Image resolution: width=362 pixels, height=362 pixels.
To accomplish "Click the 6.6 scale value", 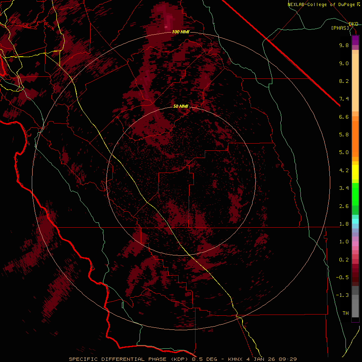I will 344,117.
